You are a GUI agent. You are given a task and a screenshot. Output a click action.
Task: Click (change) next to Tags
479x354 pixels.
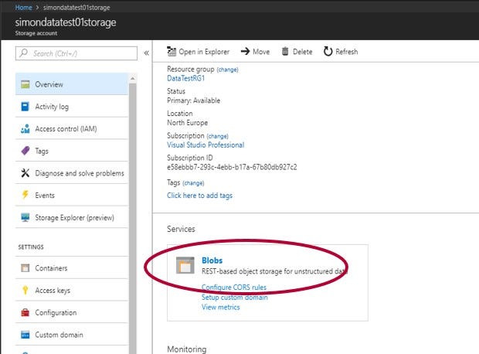pyautogui.click(x=193, y=183)
